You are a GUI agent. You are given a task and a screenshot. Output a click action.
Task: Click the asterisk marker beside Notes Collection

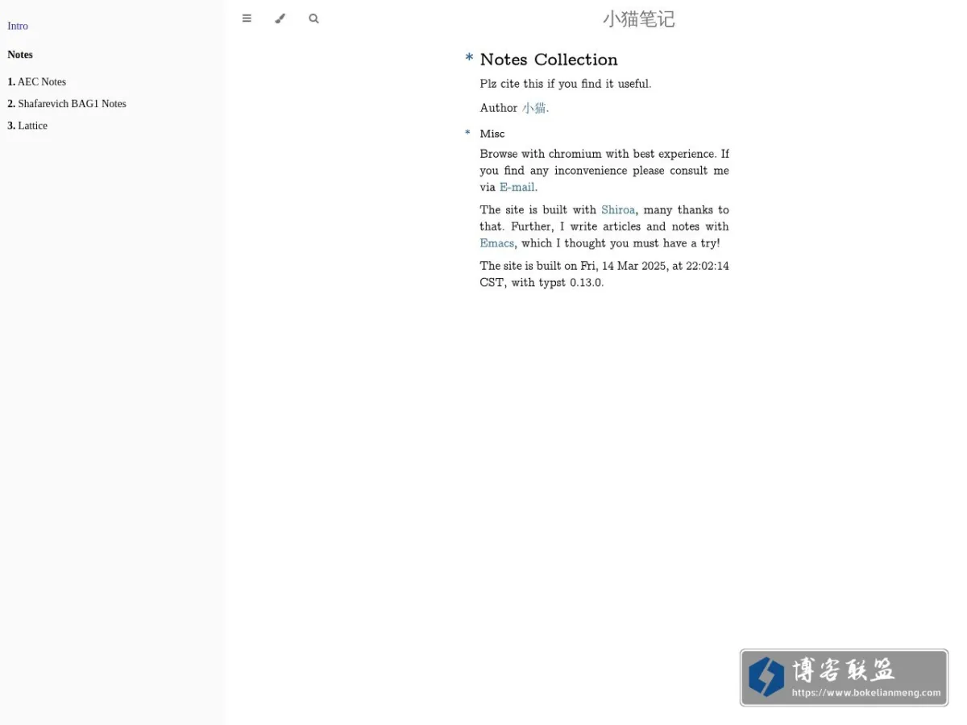coord(469,58)
